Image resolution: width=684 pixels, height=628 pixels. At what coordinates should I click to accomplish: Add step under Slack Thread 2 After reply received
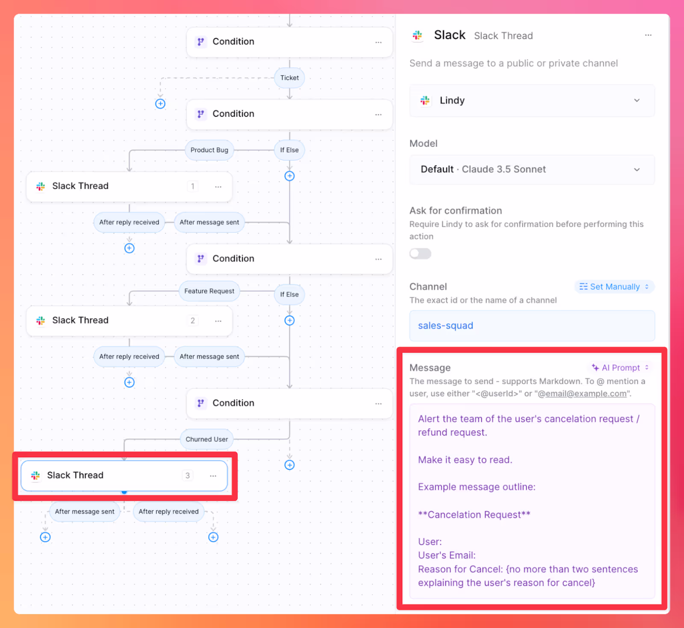pyautogui.click(x=130, y=383)
